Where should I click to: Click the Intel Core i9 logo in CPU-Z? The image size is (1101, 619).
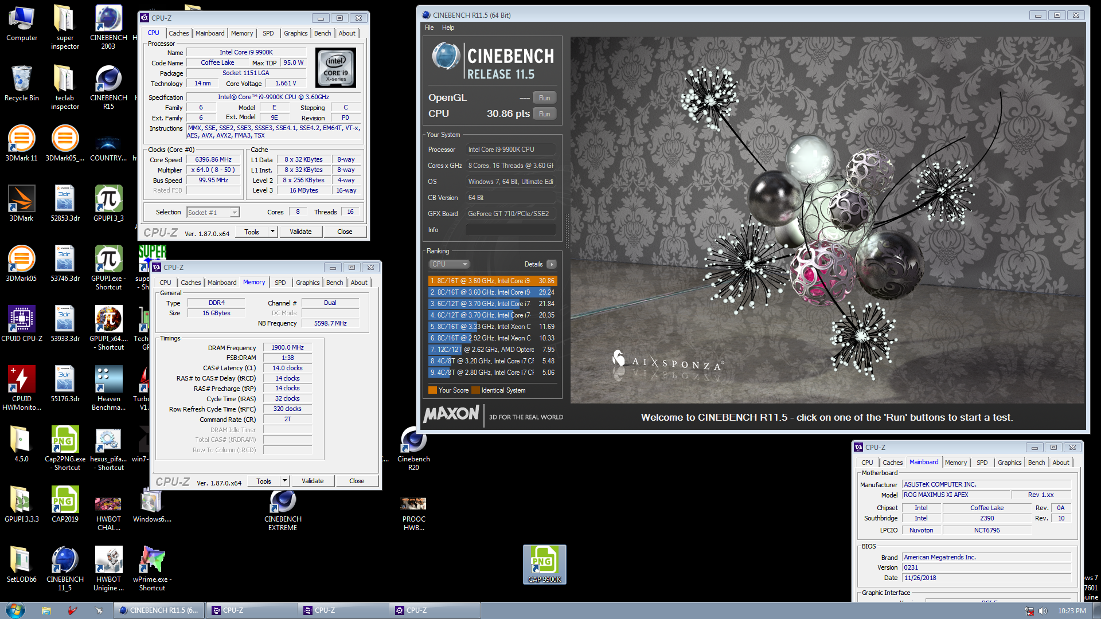tap(335, 68)
